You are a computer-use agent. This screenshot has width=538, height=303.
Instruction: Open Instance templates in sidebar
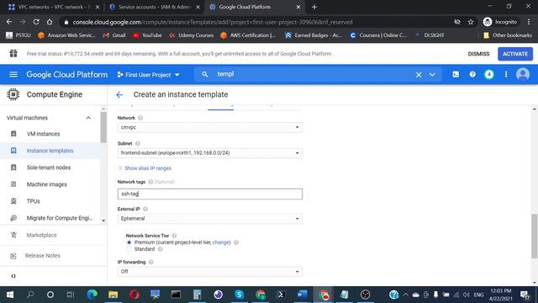(50, 151)
